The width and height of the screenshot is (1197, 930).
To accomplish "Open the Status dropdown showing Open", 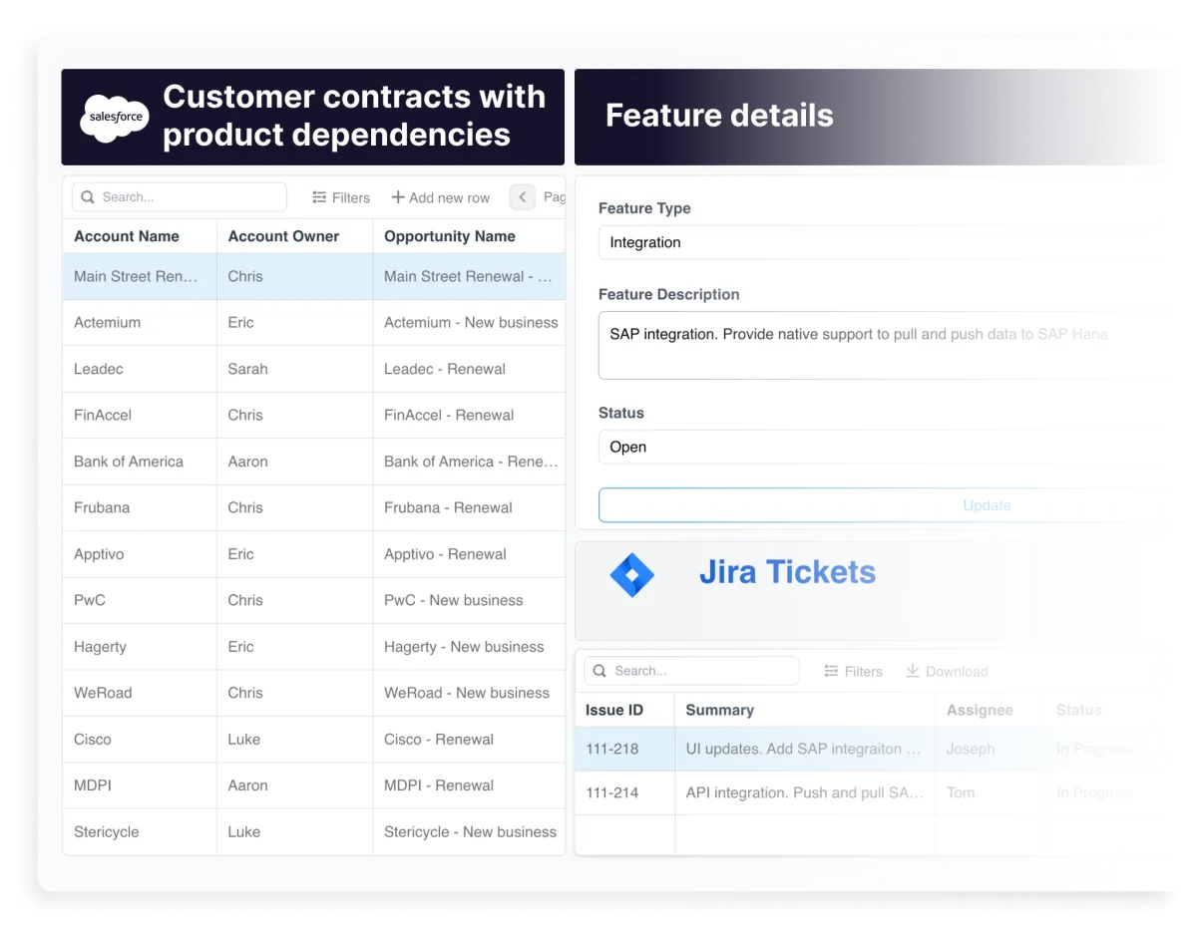I will (x=878, y=447).
